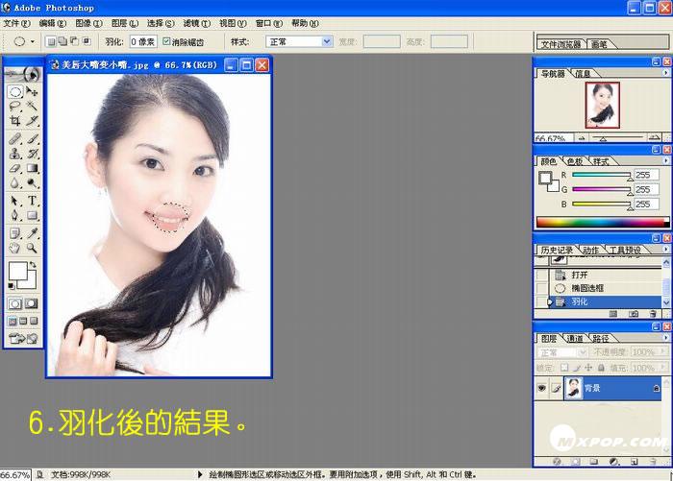Select the Rectangle shape tool
Screen dimensions: 673x481
[32, 215]
